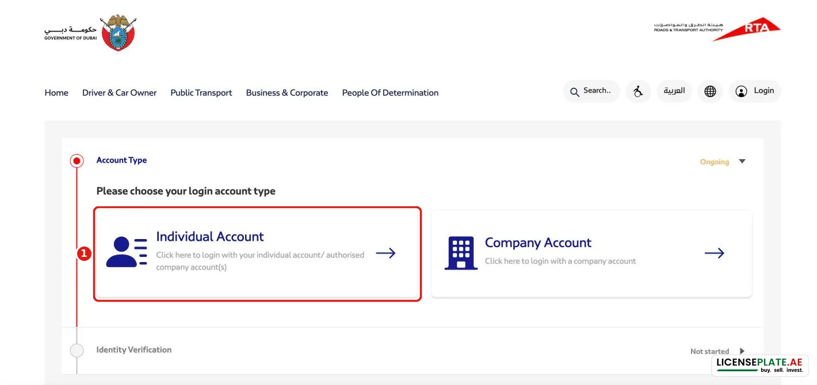Click the Not started status label
817x385 pixels.
point(709,351)
